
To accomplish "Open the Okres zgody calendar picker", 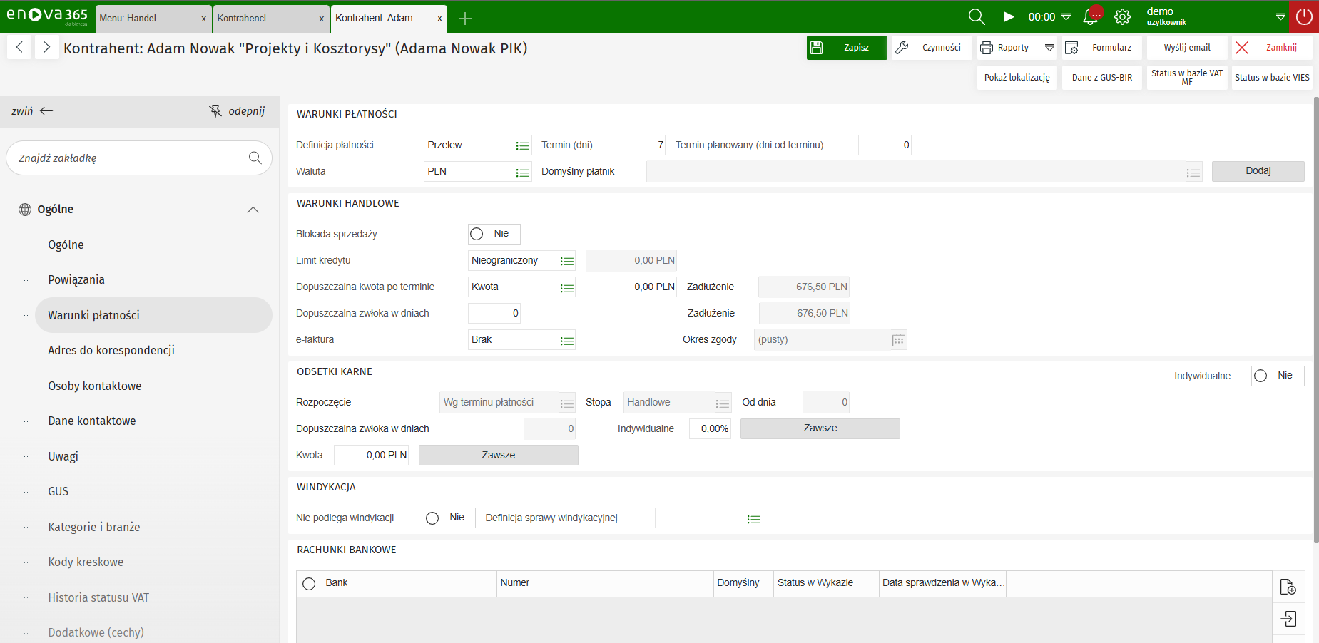I will [x=898, y=340].
